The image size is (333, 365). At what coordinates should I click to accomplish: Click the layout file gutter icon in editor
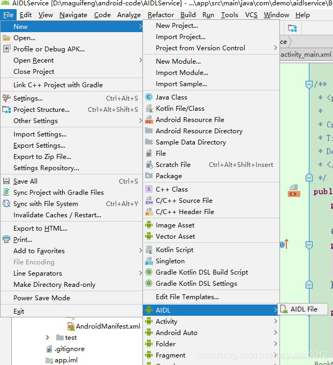point(293,191)
